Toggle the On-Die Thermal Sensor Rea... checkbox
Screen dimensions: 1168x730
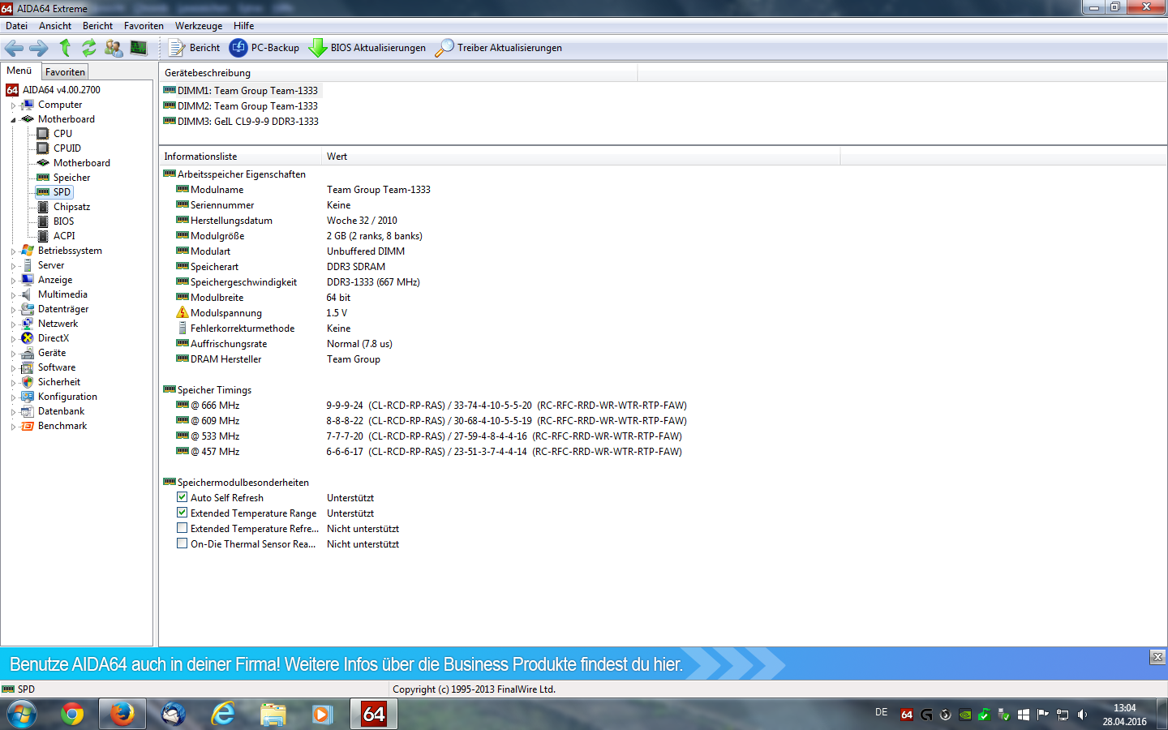point(182,543)
